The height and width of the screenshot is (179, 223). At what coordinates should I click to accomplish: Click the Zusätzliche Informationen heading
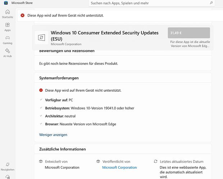[x=63, y=149]
